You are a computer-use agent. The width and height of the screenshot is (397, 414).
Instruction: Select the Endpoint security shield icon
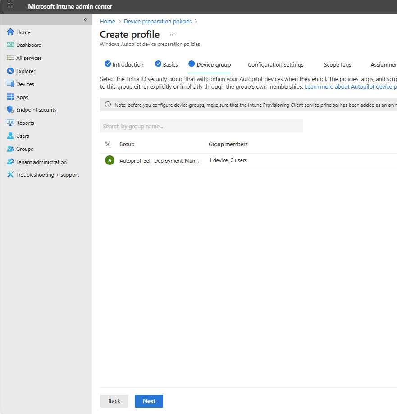pyautogui.click(x=10, y=110)
